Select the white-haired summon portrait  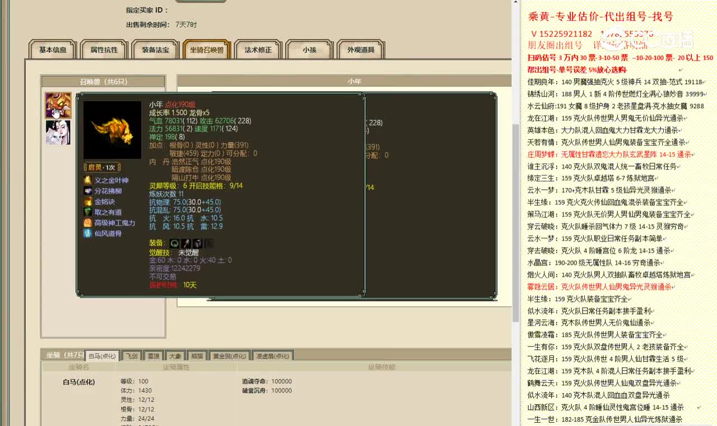pyautogui.click(x=58, y=132)
